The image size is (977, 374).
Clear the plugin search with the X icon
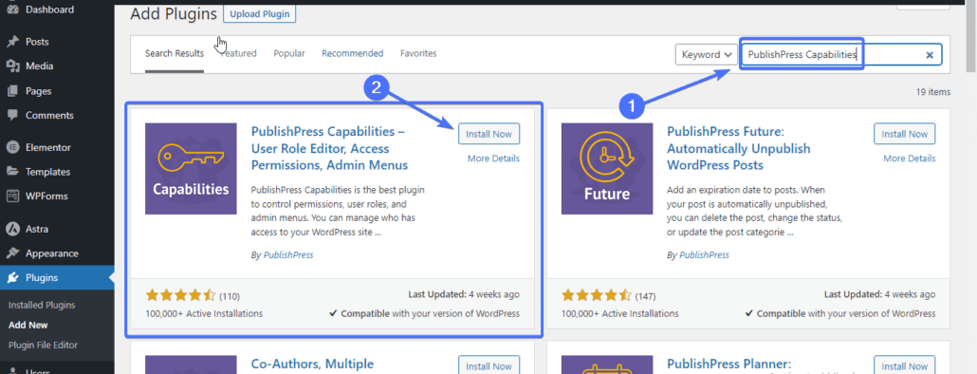tap(929, 55)
